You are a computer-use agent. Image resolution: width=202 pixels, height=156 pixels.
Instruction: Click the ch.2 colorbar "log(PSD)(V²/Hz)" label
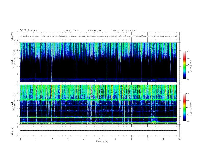(191, 108)
